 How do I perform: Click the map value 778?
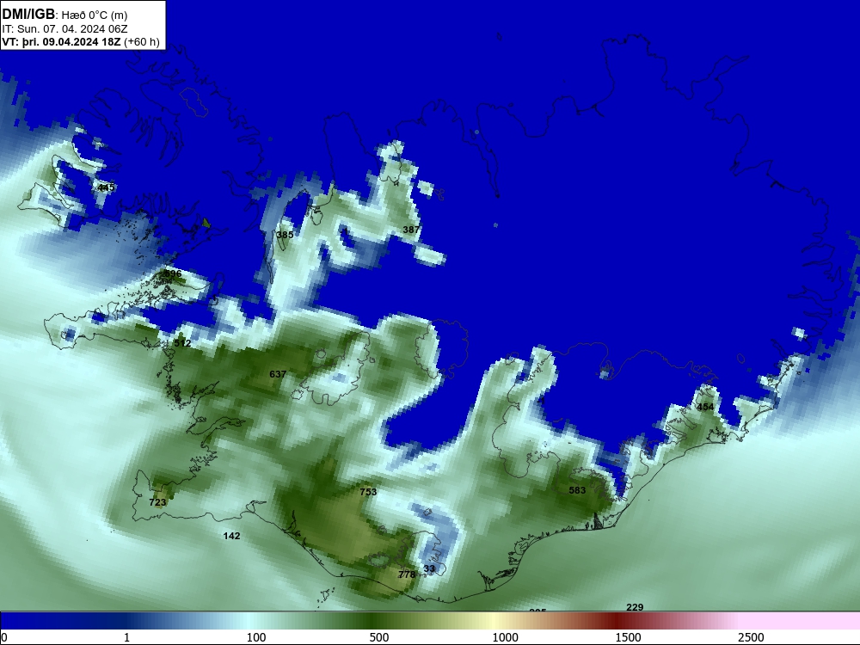[407, 574]
